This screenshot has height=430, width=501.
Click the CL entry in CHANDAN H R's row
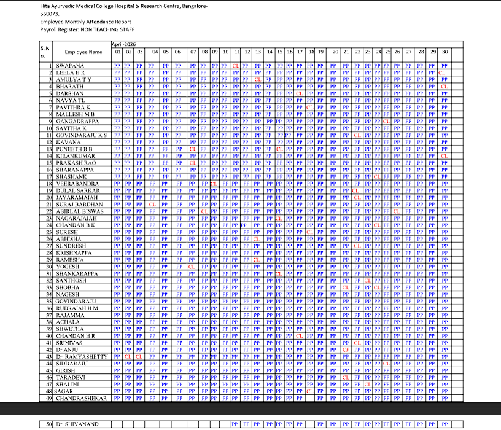[300, 336]
